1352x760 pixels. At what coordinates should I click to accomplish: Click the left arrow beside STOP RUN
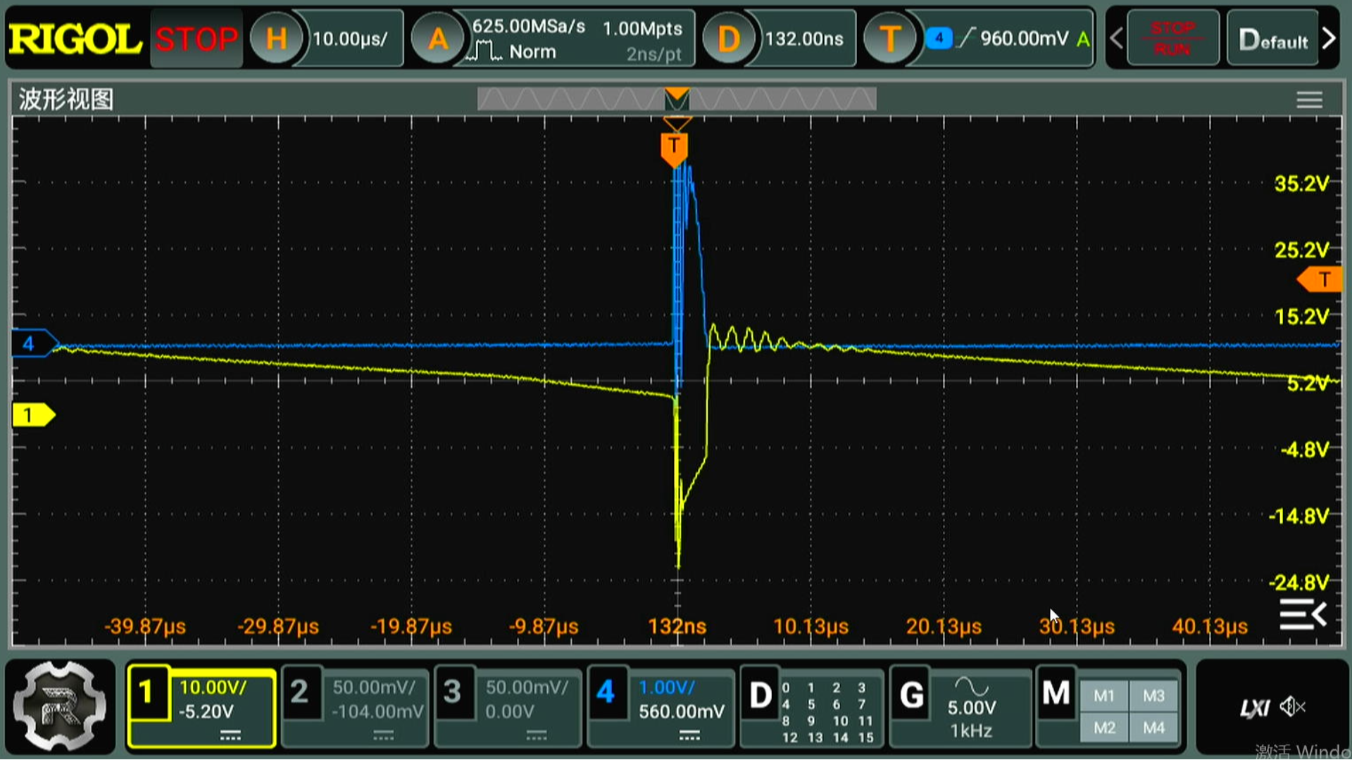point(1116,39)
